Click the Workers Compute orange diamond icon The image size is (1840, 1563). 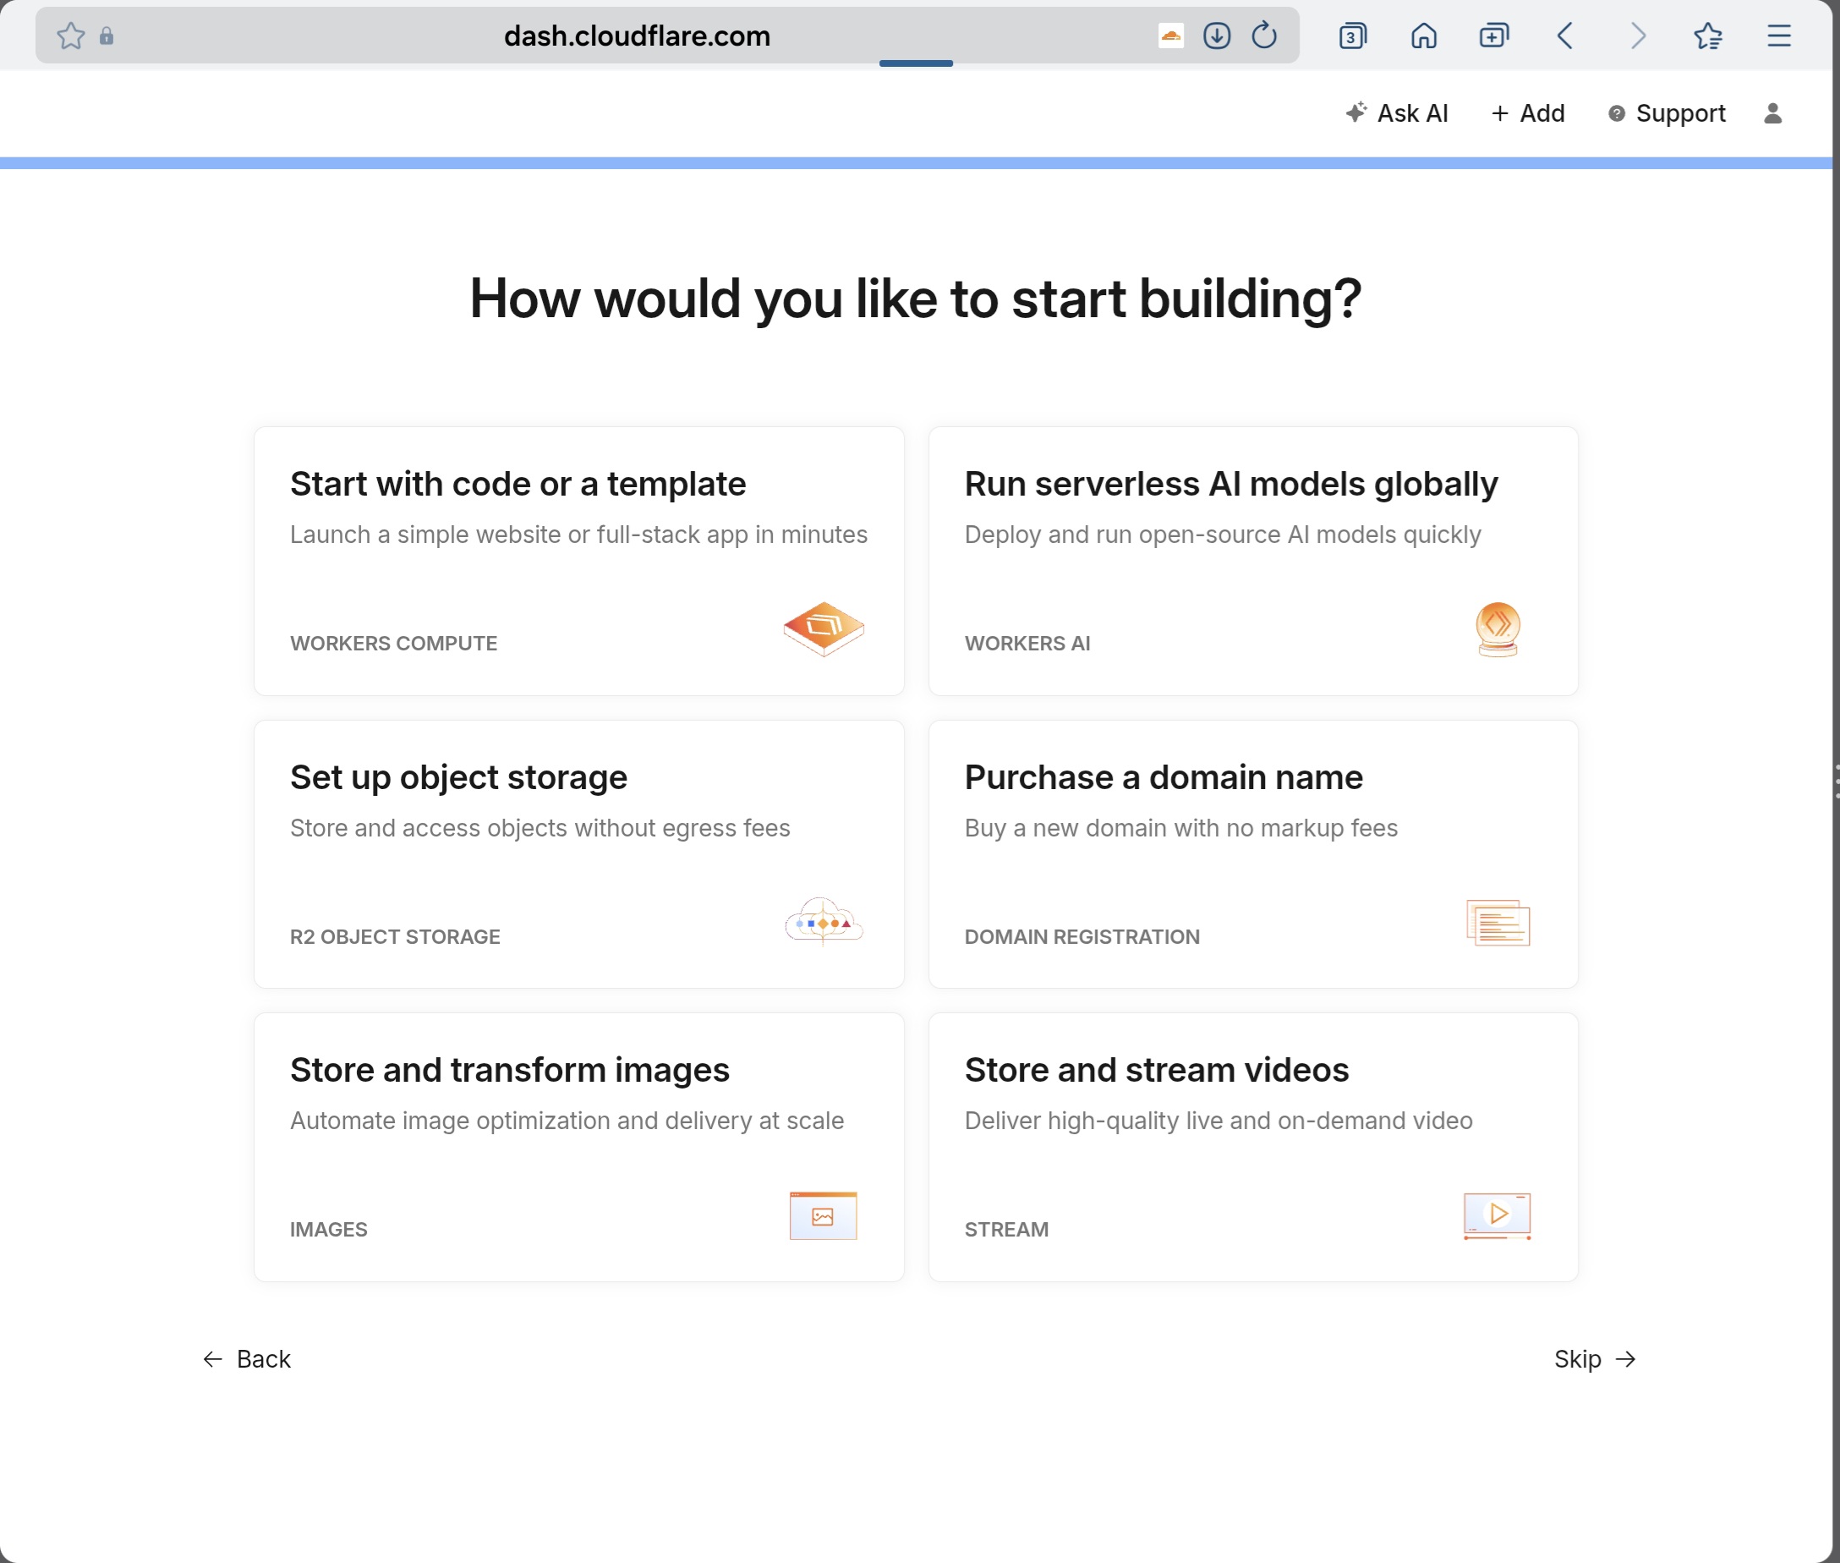(x=823, y=629)
